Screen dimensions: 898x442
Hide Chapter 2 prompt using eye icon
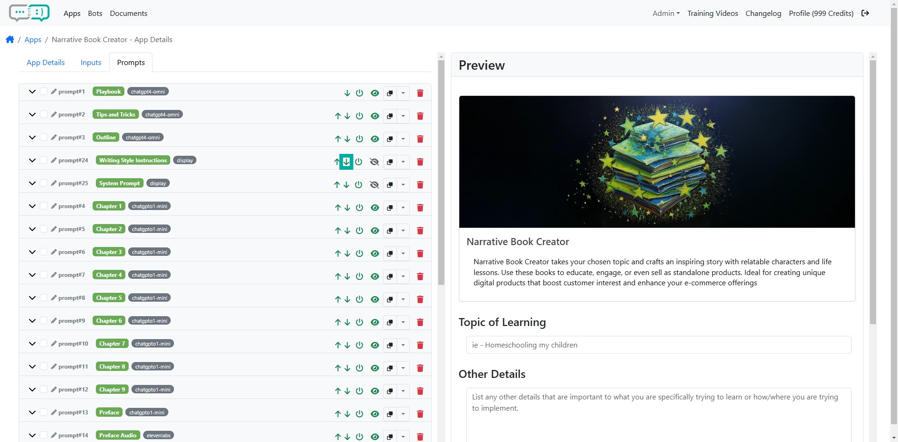(375, 231)
